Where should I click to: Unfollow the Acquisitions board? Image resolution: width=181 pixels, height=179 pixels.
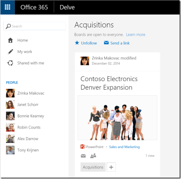[x=89, y=43]
